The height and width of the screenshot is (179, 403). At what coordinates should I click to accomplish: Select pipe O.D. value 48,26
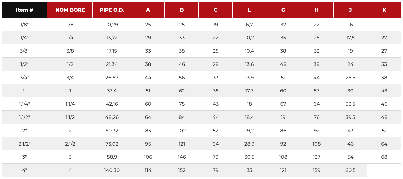(x=112, y=117)
